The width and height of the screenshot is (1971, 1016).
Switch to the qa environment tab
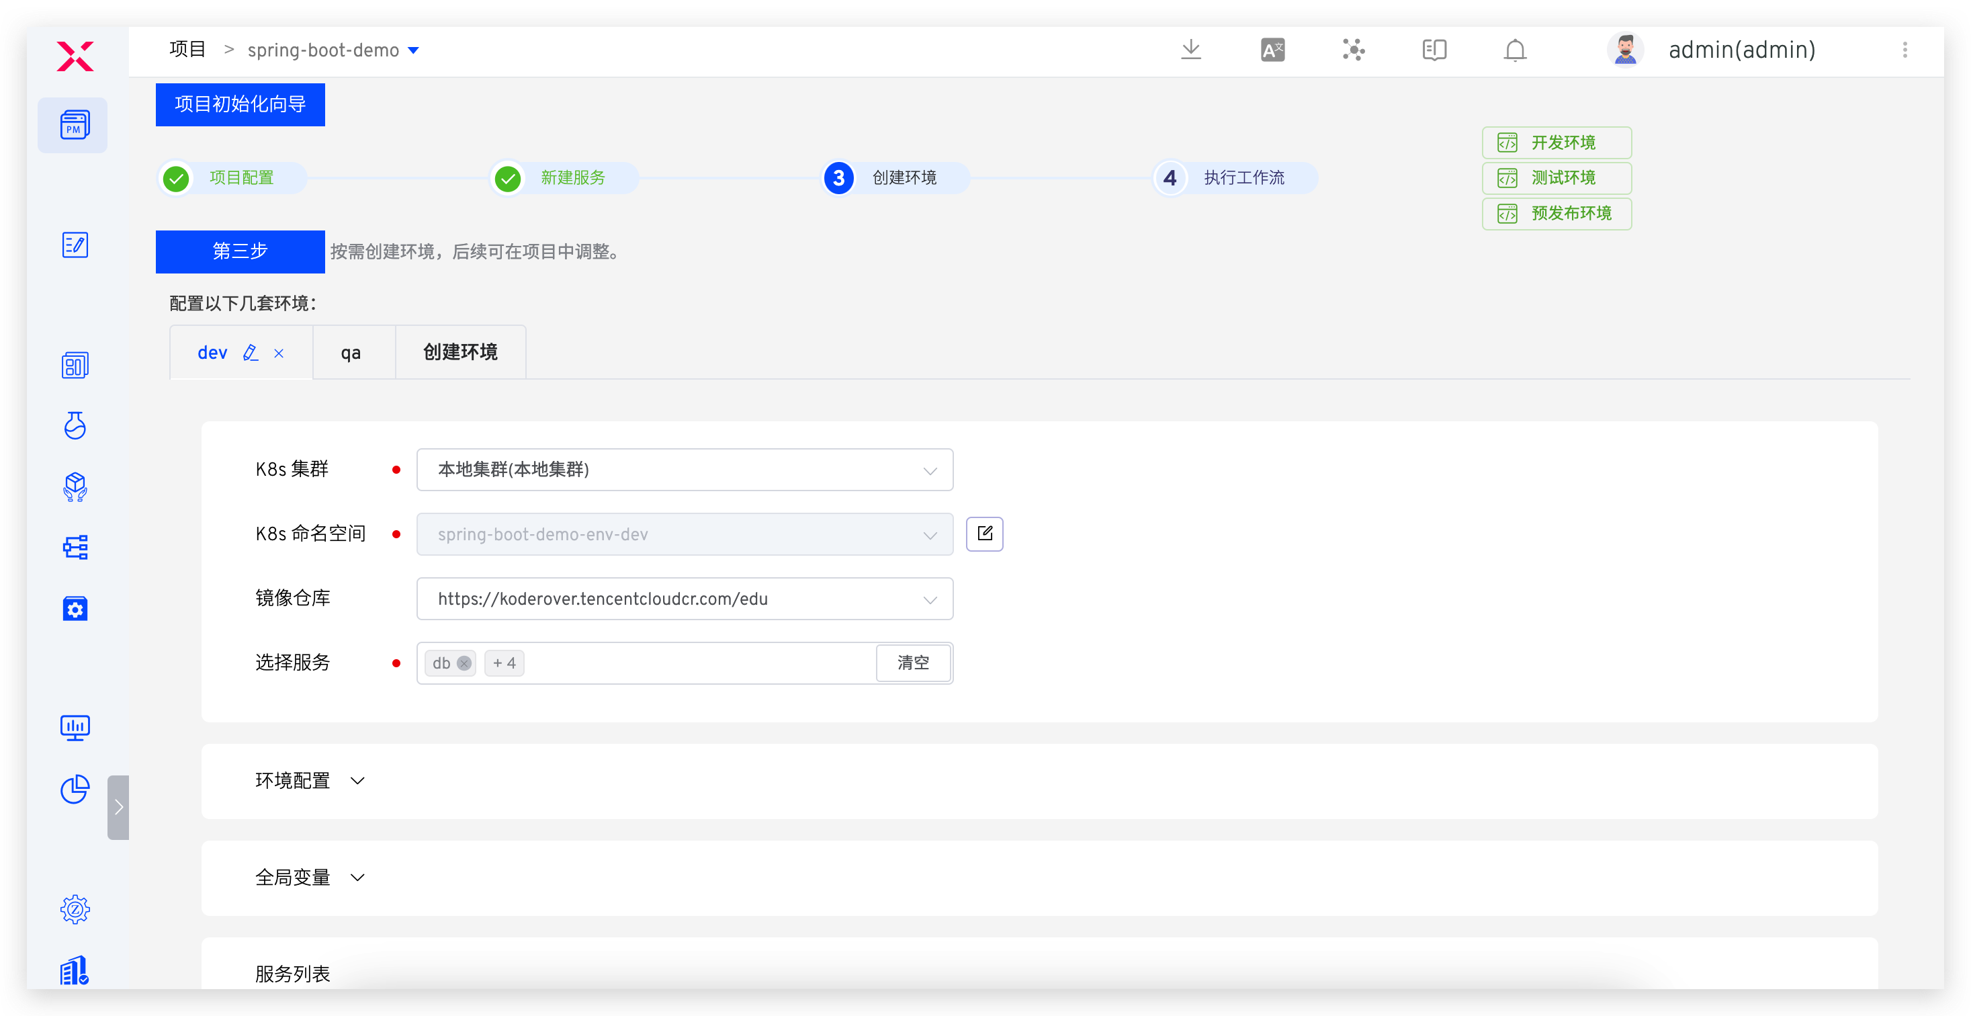coord(351,353)
